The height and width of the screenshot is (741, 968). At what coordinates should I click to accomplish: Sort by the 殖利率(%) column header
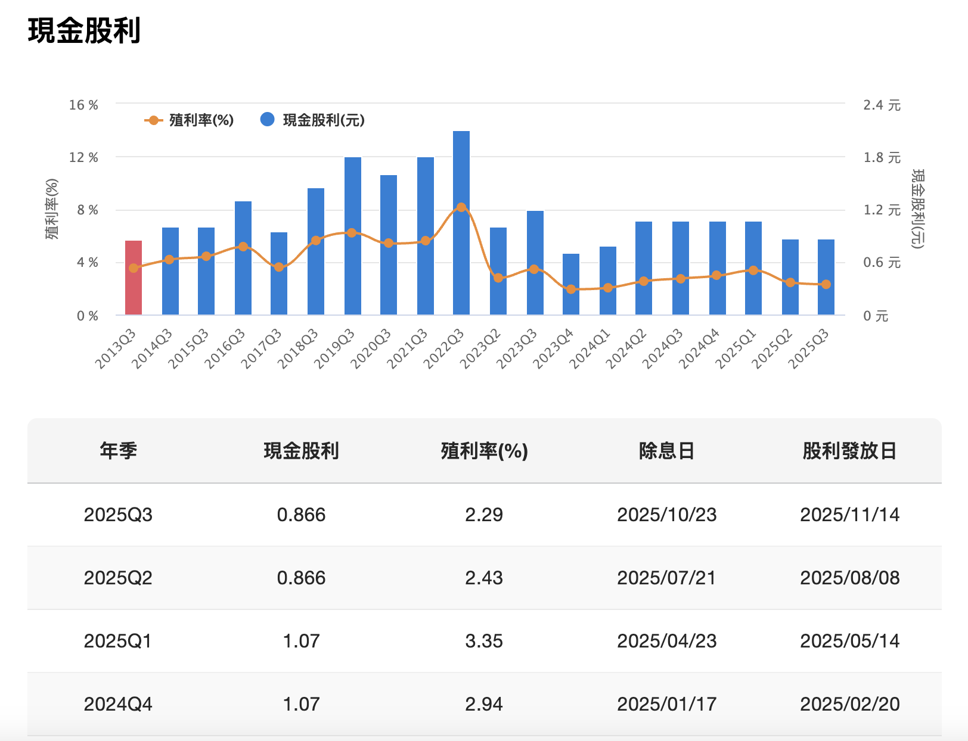click(485, 451)
